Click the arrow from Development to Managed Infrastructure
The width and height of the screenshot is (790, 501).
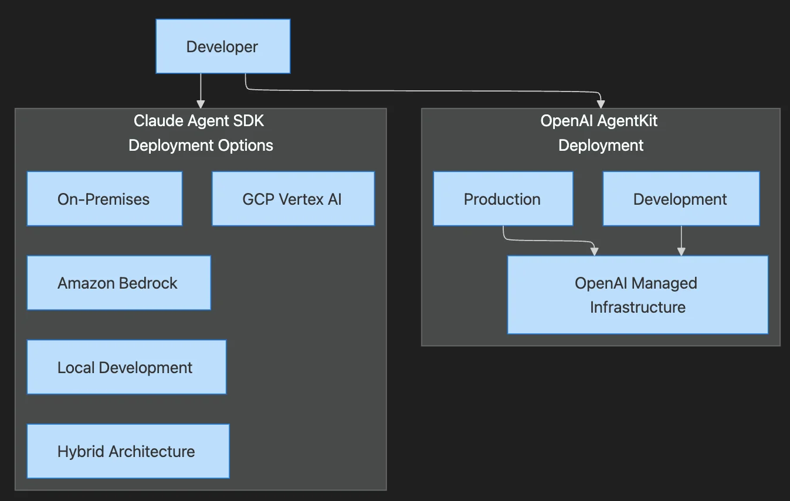(x=680, y=239)
